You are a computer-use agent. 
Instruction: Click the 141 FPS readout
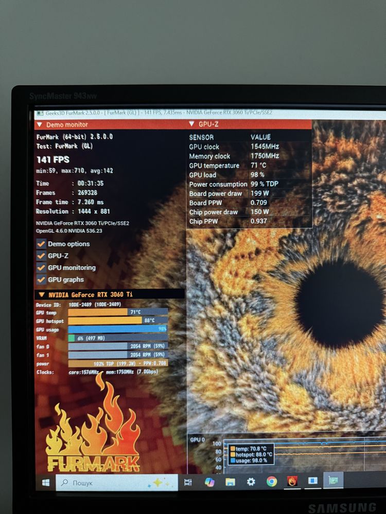53,160
